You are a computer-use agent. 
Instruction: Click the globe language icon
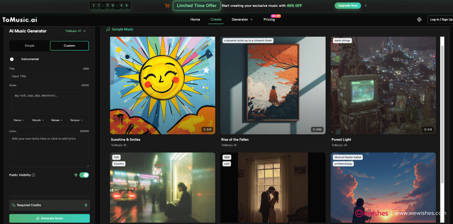(x=419, y=20)
